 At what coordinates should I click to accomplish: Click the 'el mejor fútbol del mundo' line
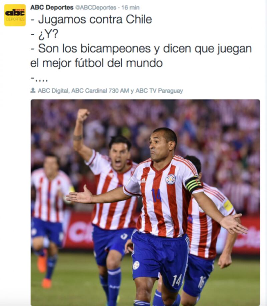pyautogui.click(x=96, y=63)
